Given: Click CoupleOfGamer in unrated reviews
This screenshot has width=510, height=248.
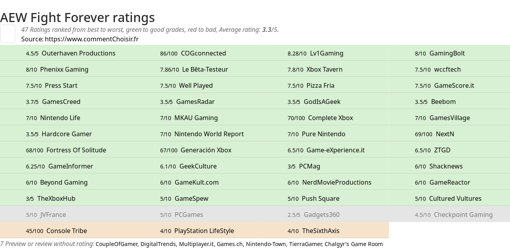Looking at the screenshot, I should coord(116,244).
